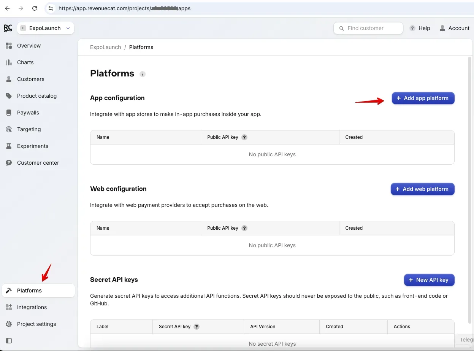Open the Project settings menu item
Screen dimensions: 474x351
point(38,324)
